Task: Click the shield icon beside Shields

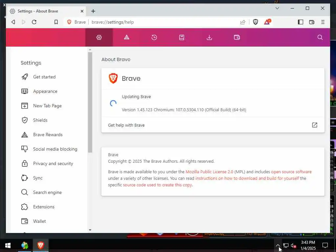Action: click(x=25, y=120)
